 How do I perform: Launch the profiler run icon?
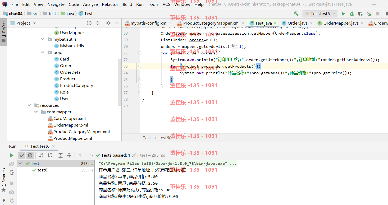369,14
